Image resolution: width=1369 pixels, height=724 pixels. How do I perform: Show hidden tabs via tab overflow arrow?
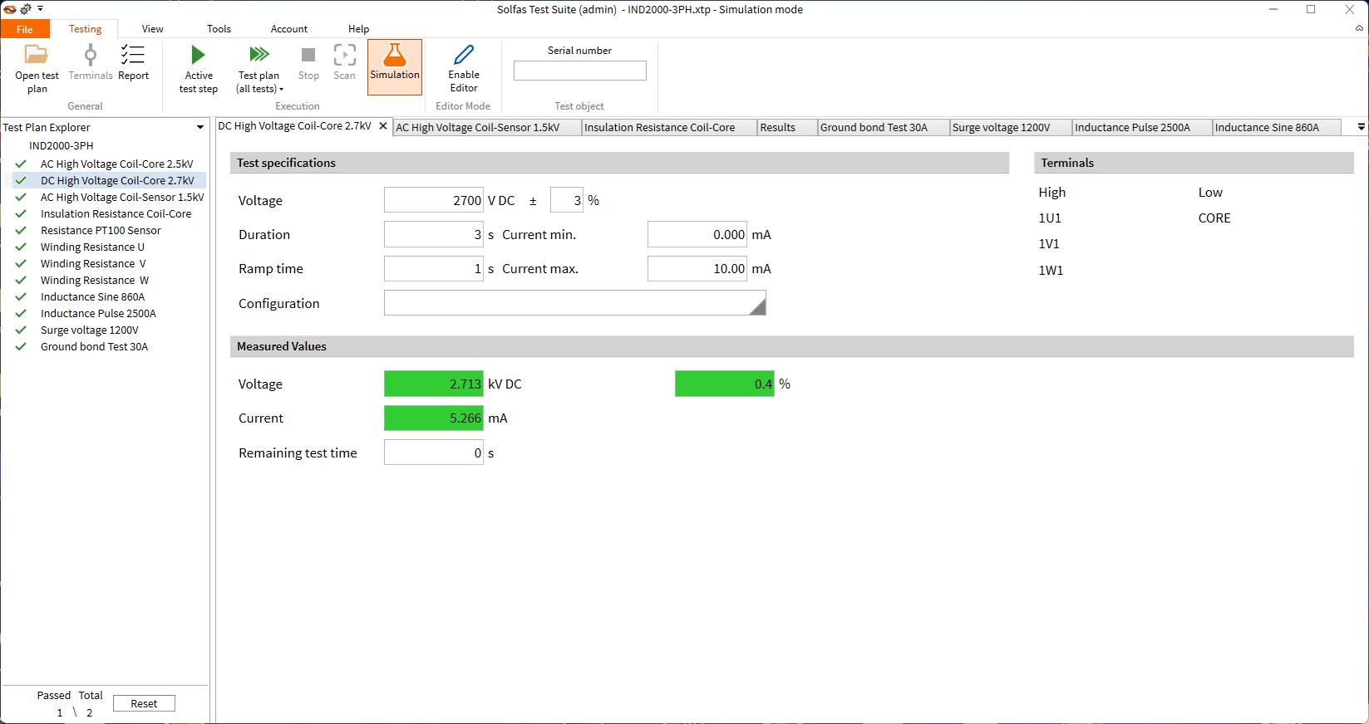[1361, 127]
